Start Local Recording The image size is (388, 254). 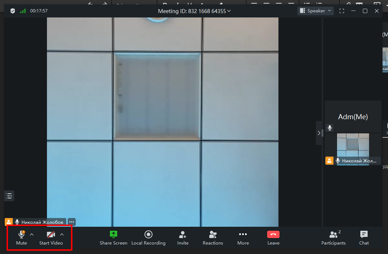click(x=149, y=238)
